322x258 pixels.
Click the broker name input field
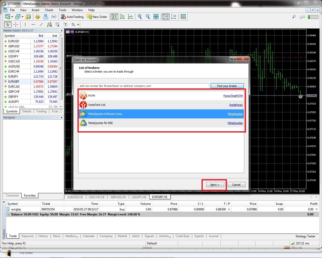(143, 86)
